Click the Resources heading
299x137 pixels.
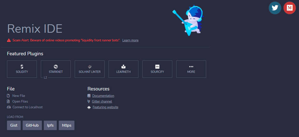click(98, 89)
